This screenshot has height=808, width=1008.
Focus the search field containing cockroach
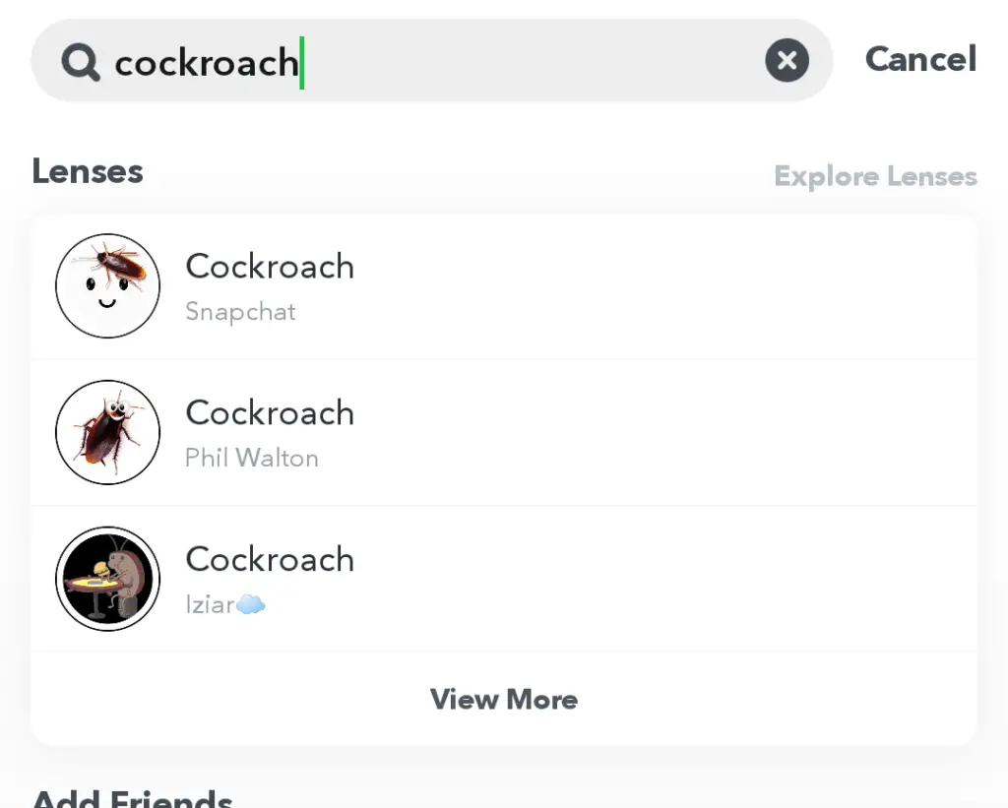tap(432, 60)
